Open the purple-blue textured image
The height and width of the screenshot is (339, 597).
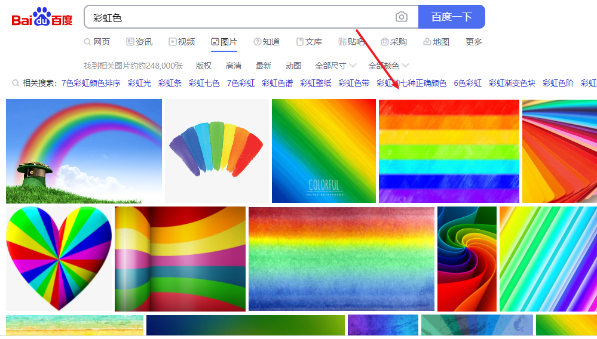point(383,325)
